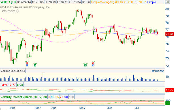Screen dimensions: 177x110
Task: Click the orange 76.67 moving average value
Action: (142, 2)
